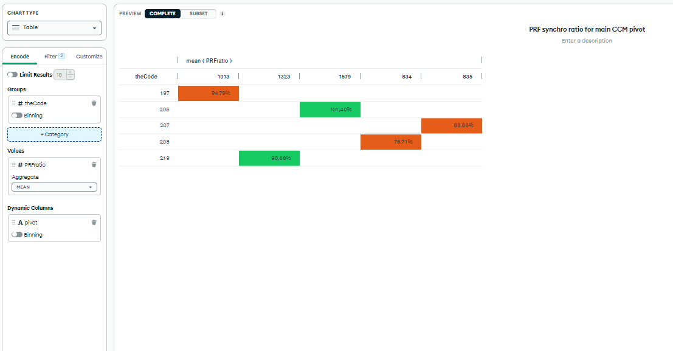Add a Category to Groups
This screenshot has width=673, height=351.
54,134
